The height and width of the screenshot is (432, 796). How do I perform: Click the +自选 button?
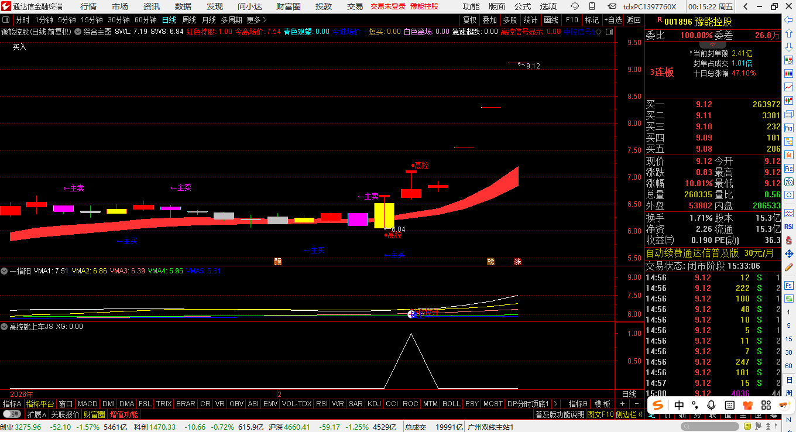point(612,20)
